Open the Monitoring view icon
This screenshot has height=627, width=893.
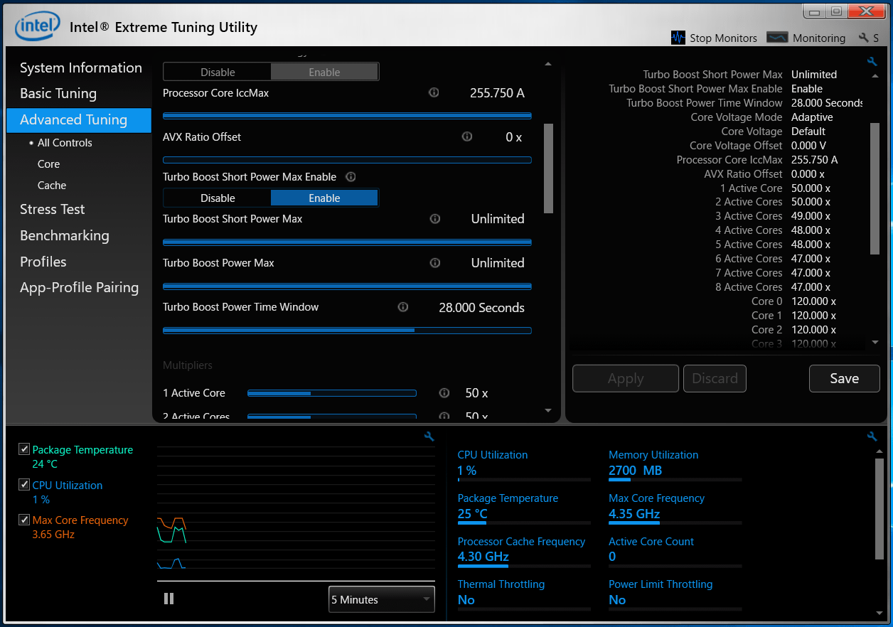776,38
